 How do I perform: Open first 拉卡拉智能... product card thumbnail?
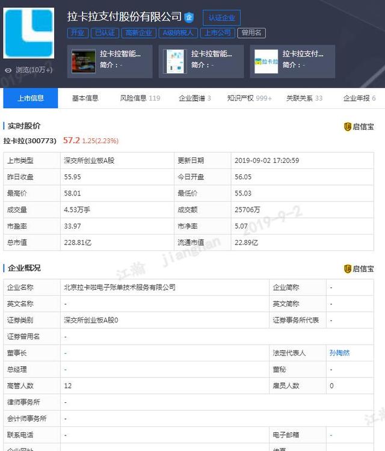tap(84, 61)
